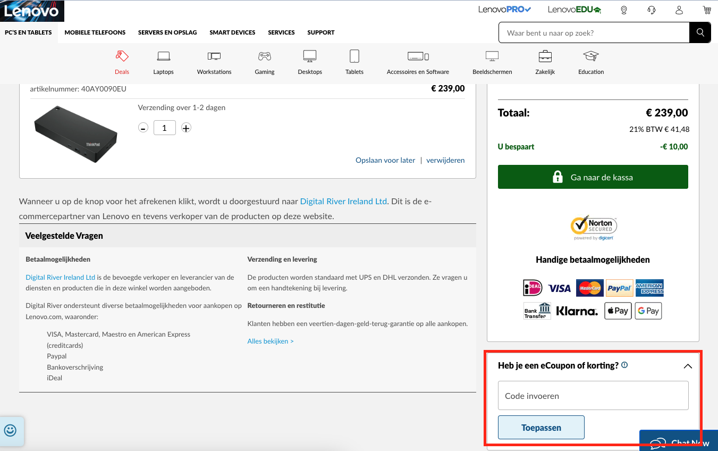Select Services menu
This screenshot has height=451, width=718.
281,32
